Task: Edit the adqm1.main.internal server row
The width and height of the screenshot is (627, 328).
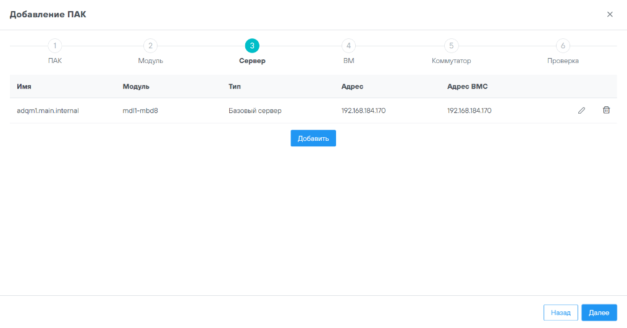Action: [581, 111]
